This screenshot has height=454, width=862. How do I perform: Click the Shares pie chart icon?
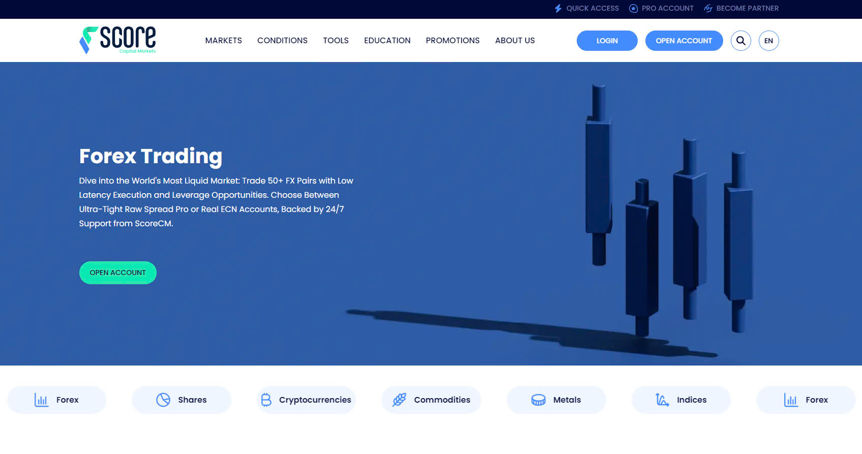tap(163, 400)
